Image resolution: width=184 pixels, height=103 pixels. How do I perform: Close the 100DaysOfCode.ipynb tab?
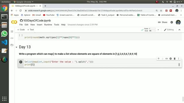[40, 6]
